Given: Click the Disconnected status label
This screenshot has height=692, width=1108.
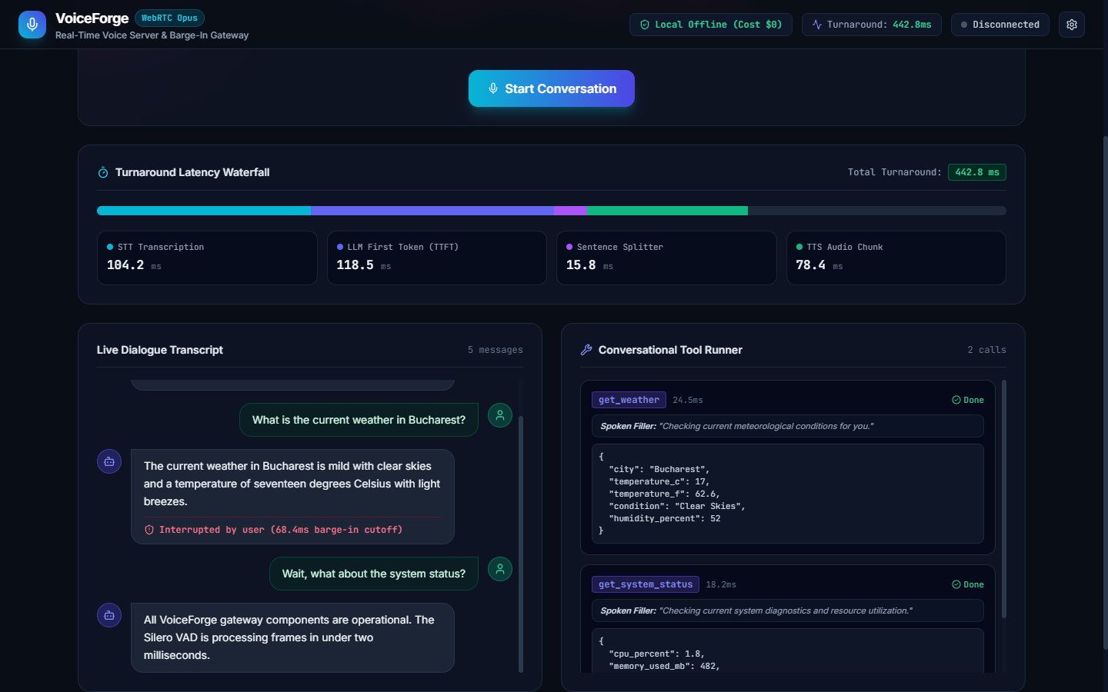Looking at the screenshot, I should pyautogui.click(x=1006, y=25).
